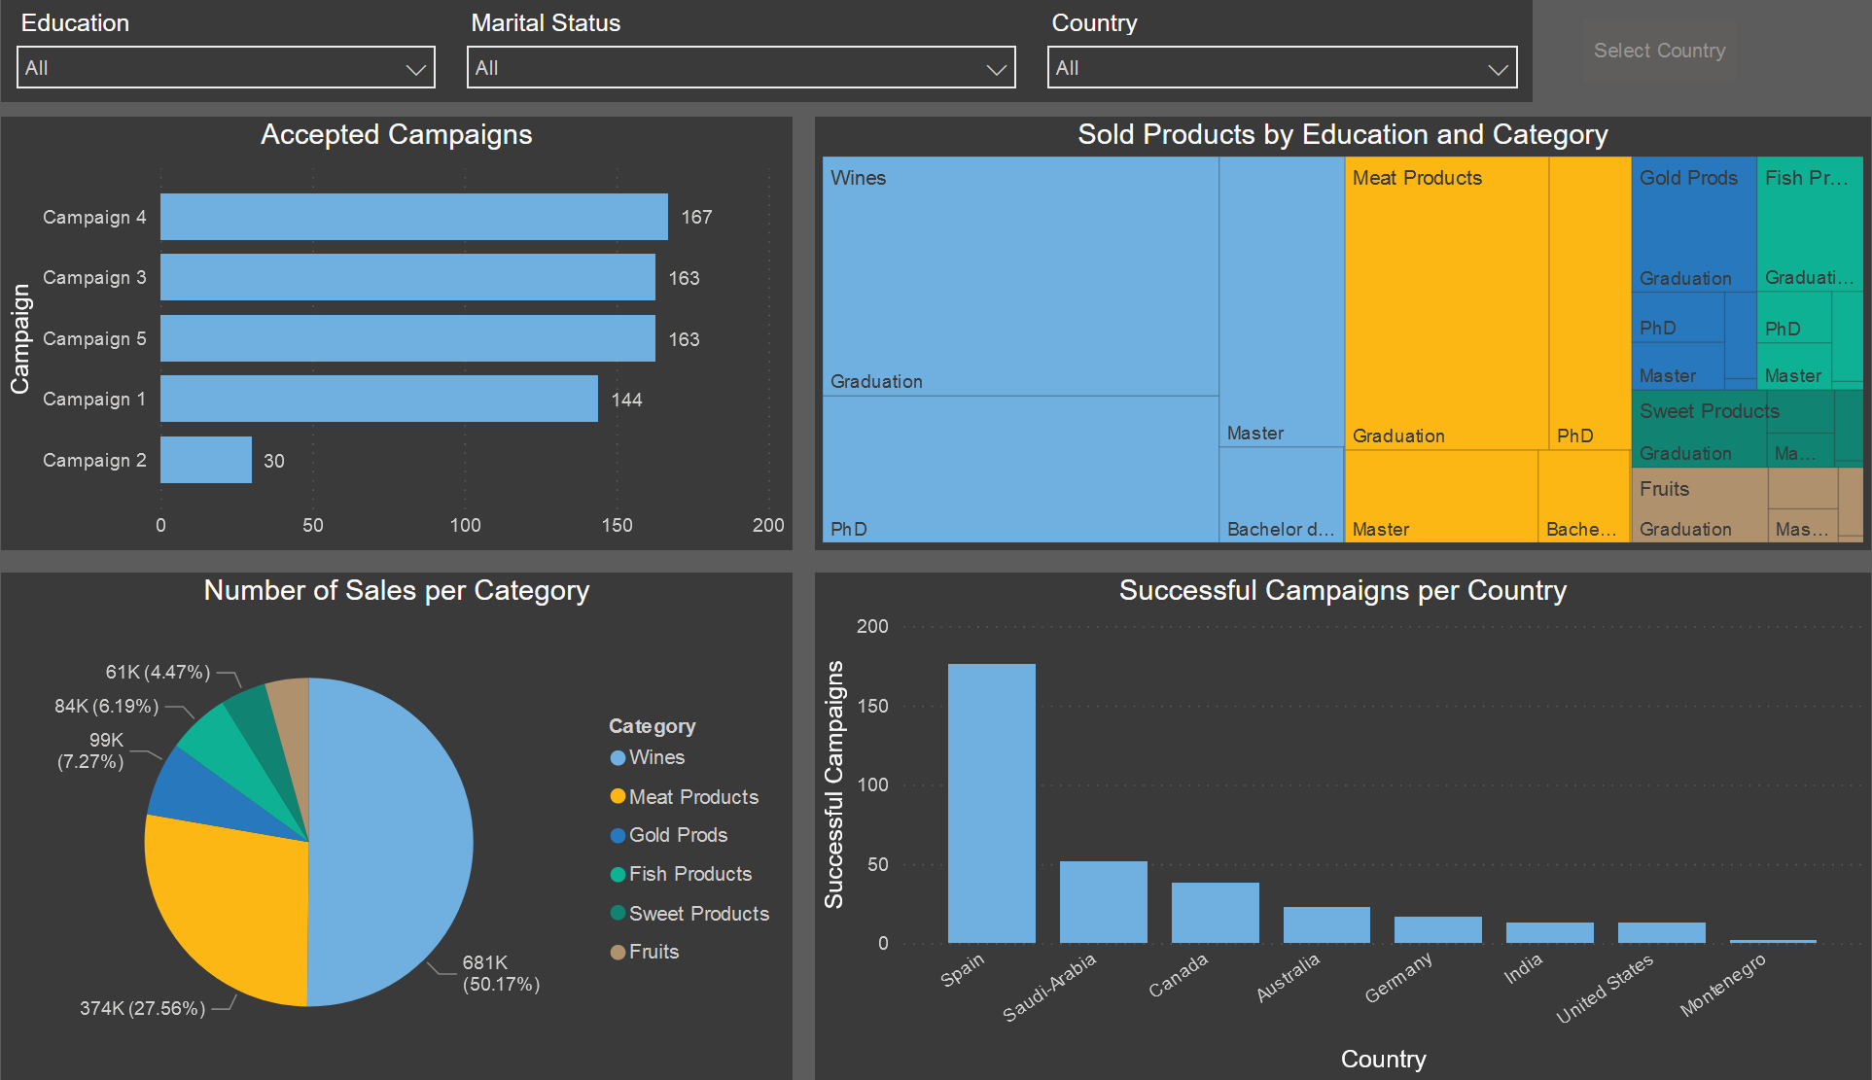Select the Meat Products Graduation tile
The width and height of the screenshot is (1872, 1080).
coord(1445,302)
